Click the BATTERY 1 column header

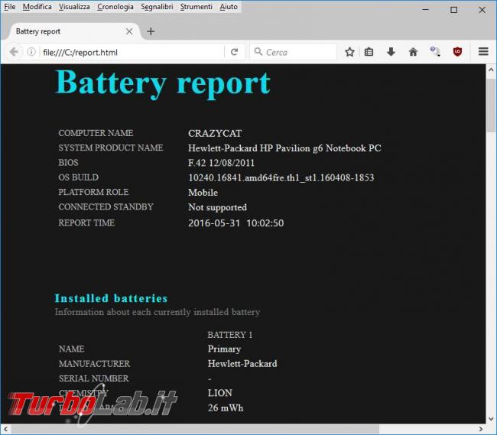coord(230,335)
